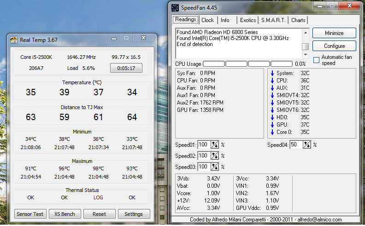Click the 0:05:17 timer button
The width and height of the screenshot is (365, 226).
(x=126, y=68)
